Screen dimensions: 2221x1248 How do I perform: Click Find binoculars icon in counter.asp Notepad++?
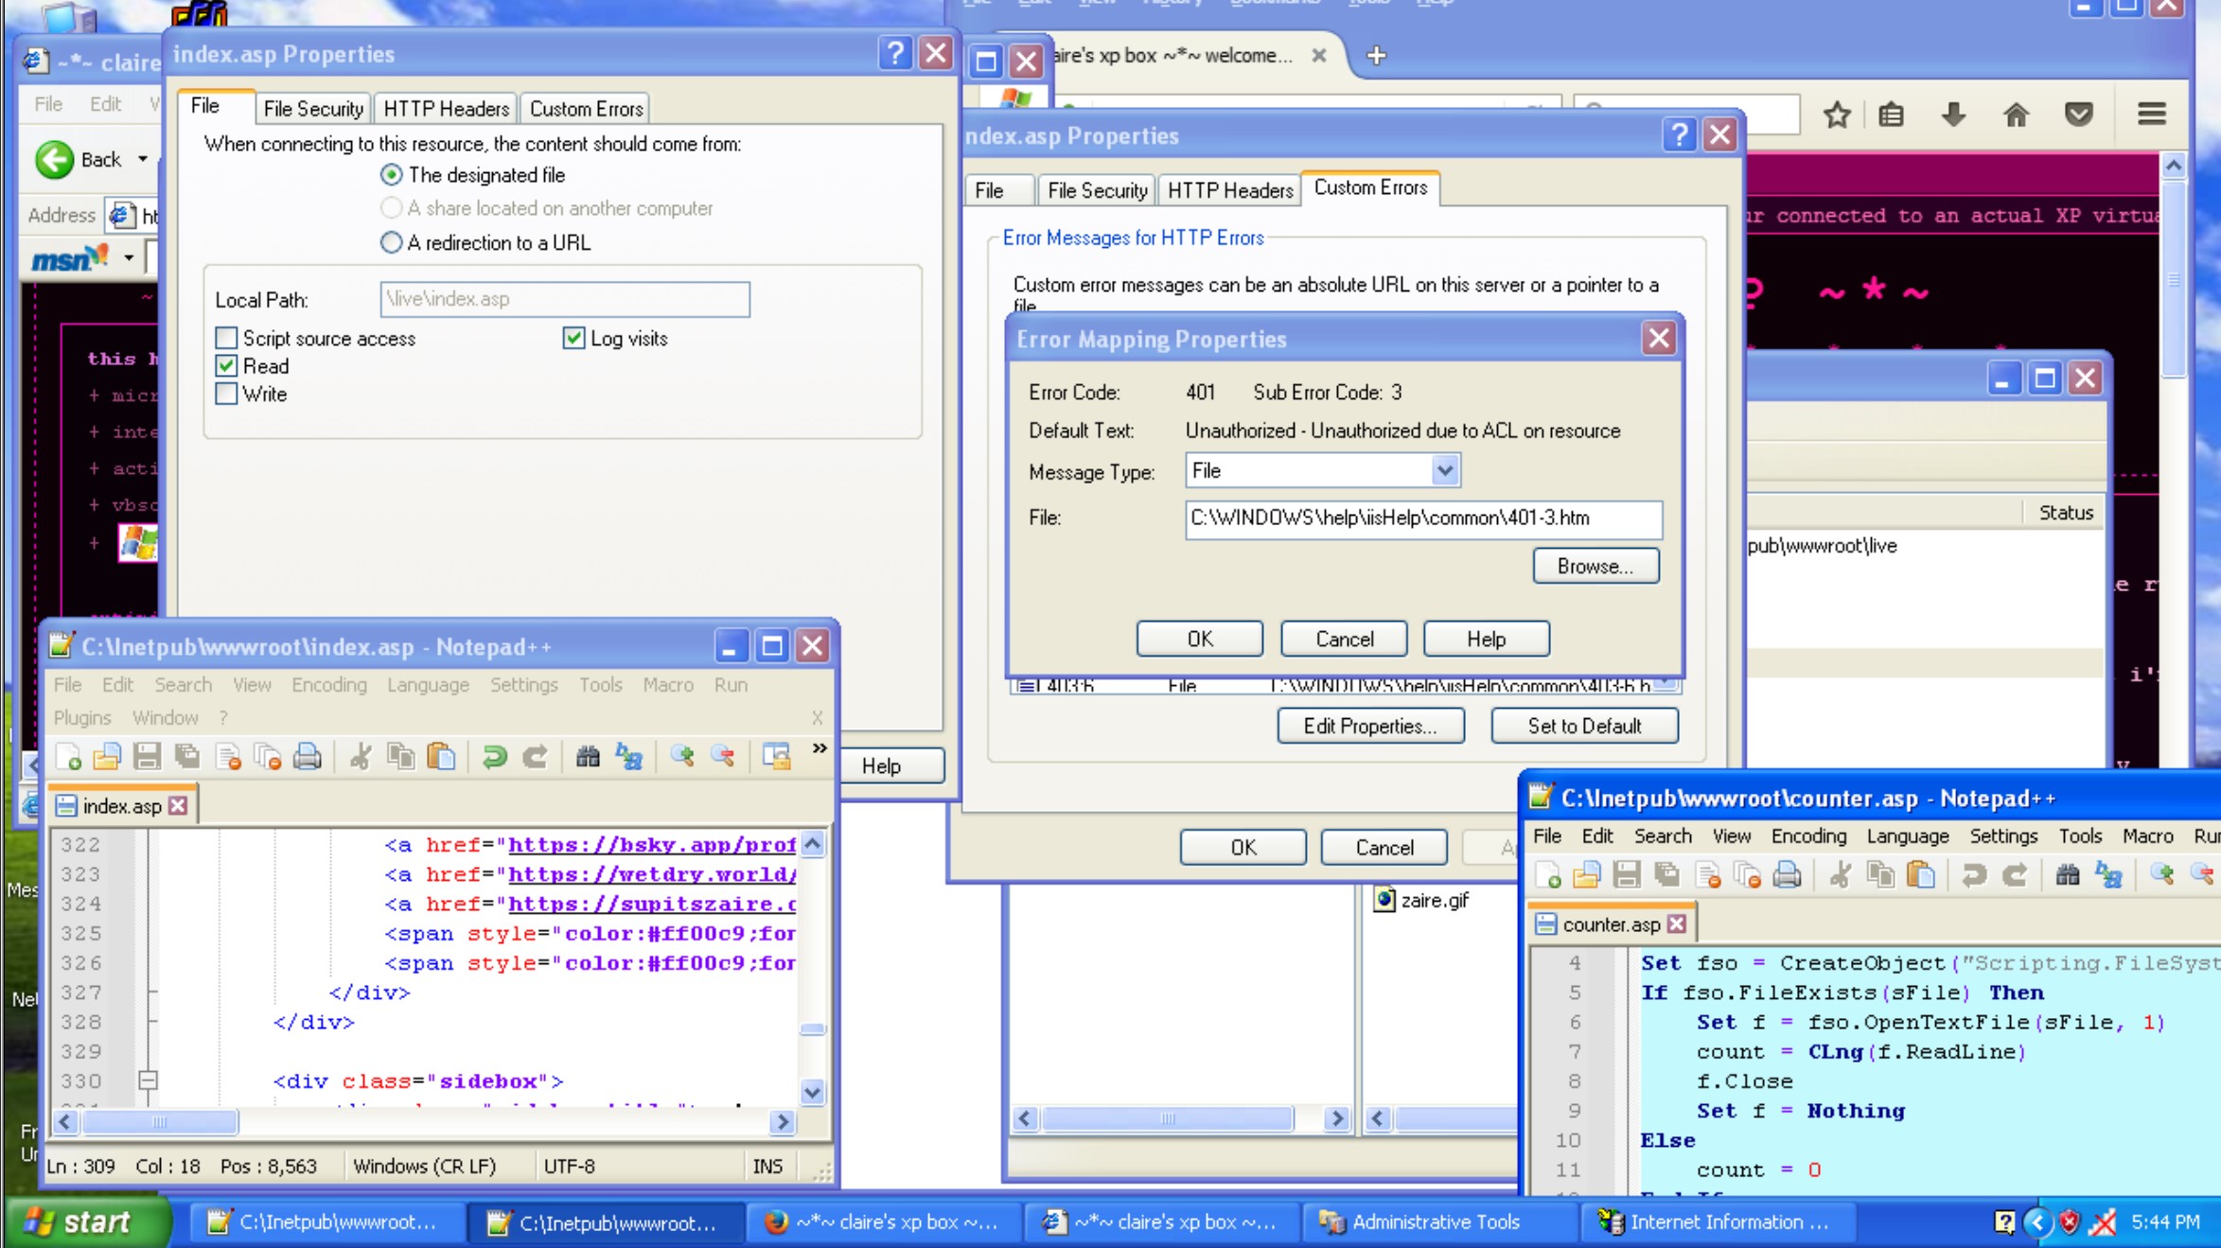pos(2068,874)
